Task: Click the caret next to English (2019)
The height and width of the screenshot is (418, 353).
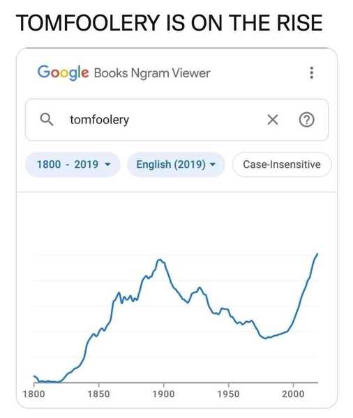Action: coord(213,164)
